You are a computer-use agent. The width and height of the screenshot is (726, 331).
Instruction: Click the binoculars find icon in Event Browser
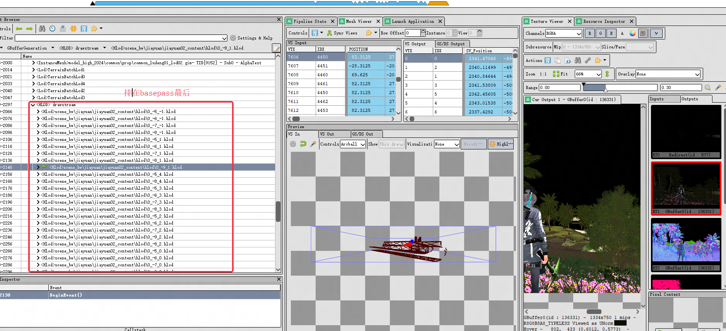[42, 29]
